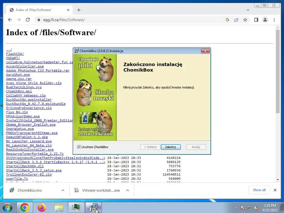Select ChomikBox installer taskbar icon
The width and height of the screenshot is (284, 213).
93,207
